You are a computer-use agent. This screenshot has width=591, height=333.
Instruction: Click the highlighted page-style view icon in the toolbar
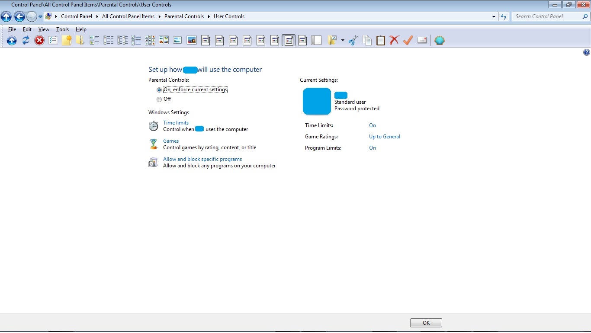pyautogui.click(x=289, y=40)
